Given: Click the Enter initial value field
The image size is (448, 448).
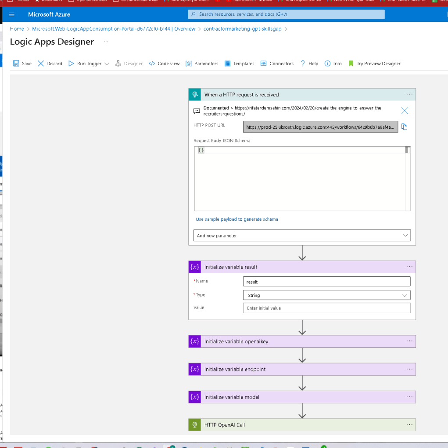Looking at the screenshot, I should (326, 308).
